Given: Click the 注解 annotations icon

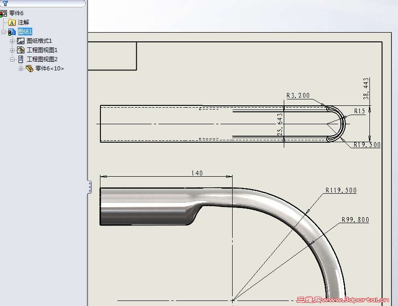Looking at the screenshot, I should 12,23.
